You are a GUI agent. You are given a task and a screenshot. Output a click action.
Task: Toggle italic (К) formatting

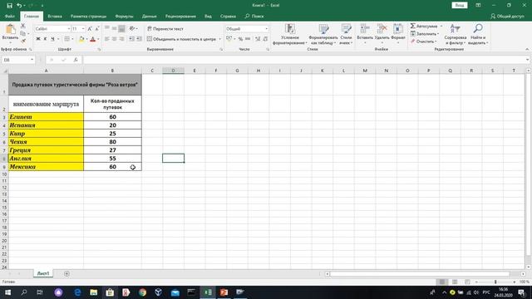click(x=45, y=39)
